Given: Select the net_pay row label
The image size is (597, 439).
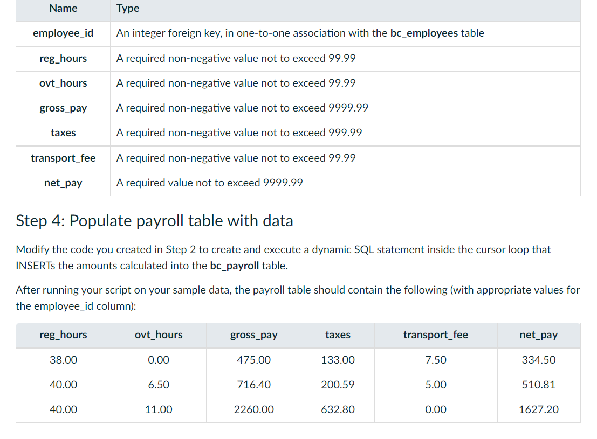Looking at the screenshot, I should [63, 183].
